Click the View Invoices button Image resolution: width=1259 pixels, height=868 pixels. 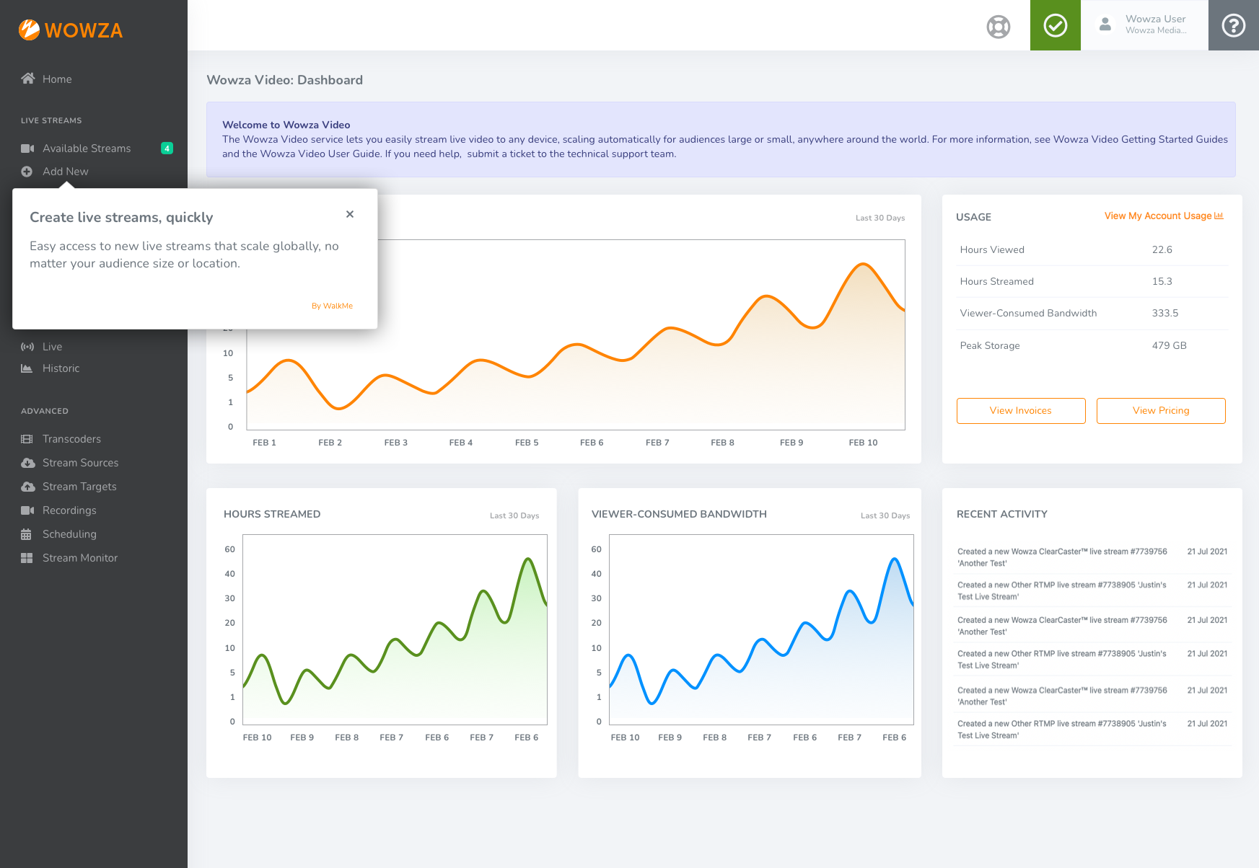[1021, 411]
